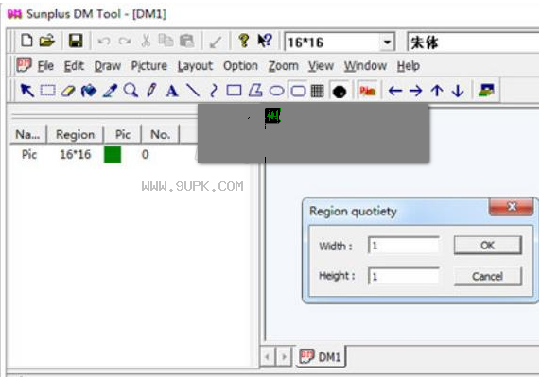This screenshot has width=541, height=377.
Task: Shift image up with the up arrow
Action: coord(437,91)
